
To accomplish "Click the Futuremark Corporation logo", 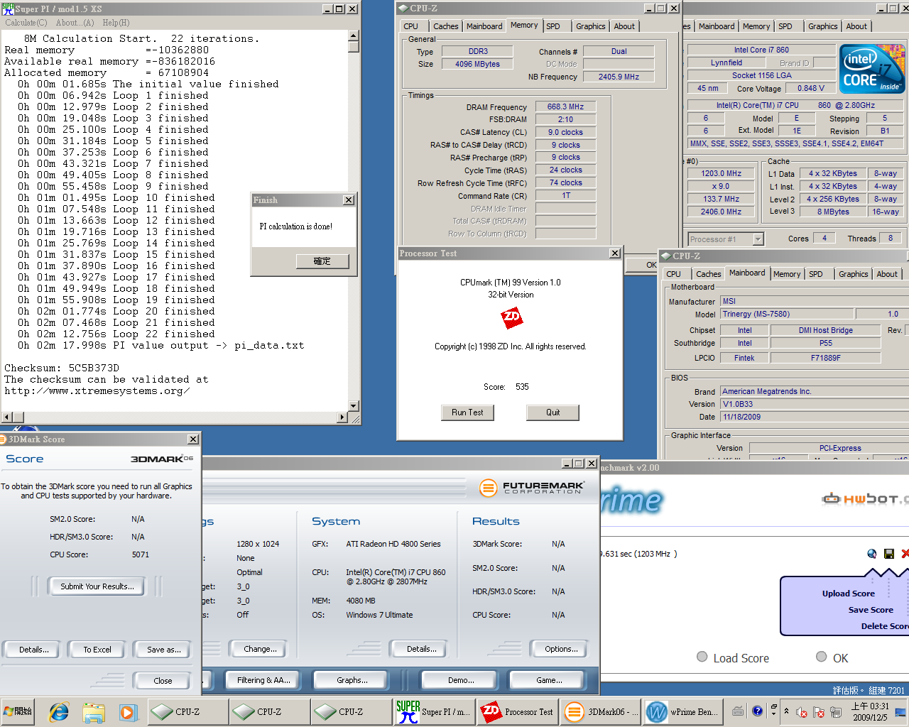I will [532, 488].
